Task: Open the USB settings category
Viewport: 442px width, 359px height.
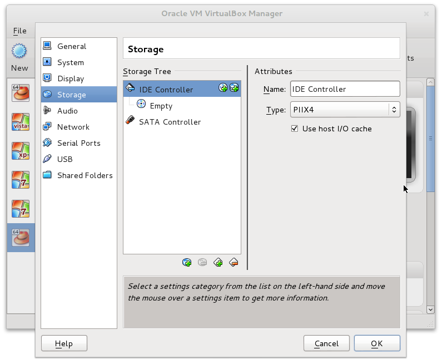Action: coord(64,159)
